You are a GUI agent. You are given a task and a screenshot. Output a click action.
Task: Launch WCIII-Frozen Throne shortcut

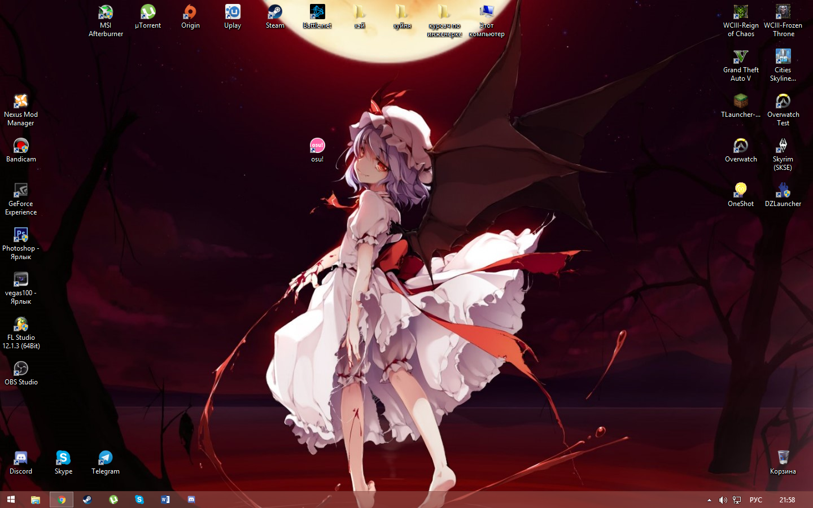point(783,20)
